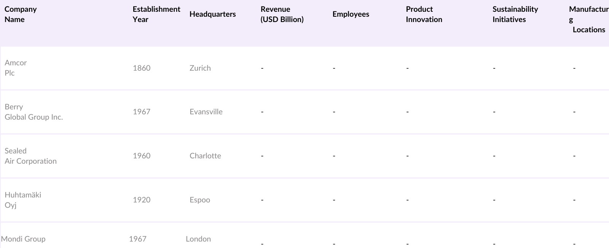Click the Sustainability Initiatives column header
This screenshot has width=609, height=248.
pos(515,14)
